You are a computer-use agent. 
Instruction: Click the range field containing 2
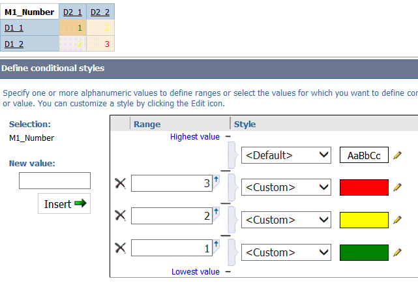coord(172,216)
